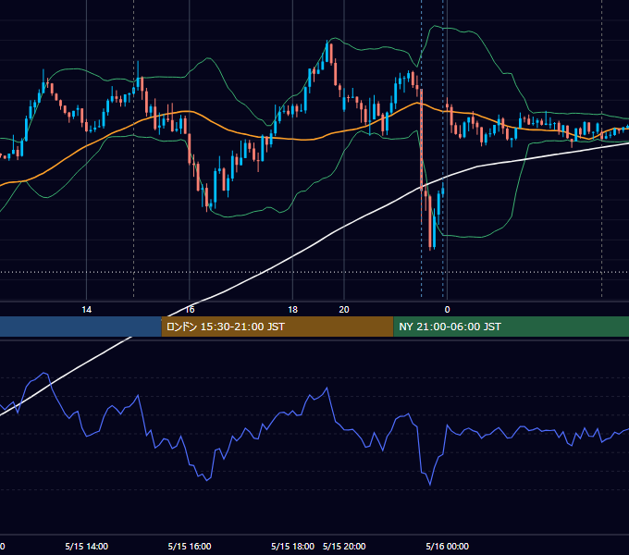Click the hour label 0 under chart
629x555 pixels.
tap(448, 310)
